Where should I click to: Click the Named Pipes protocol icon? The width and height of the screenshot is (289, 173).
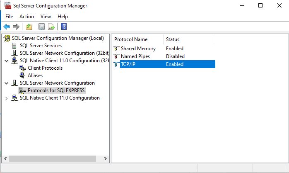116,56
